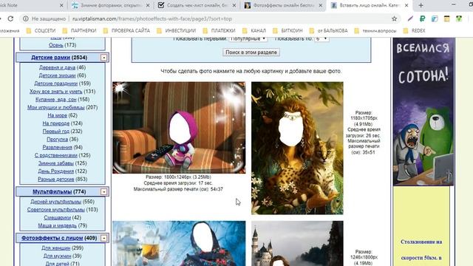Screen dimensions: 473x266
Task: Open the blue square extension icon
Action: coord(435,18)
